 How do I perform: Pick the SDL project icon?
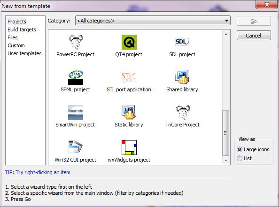[182, 42]
